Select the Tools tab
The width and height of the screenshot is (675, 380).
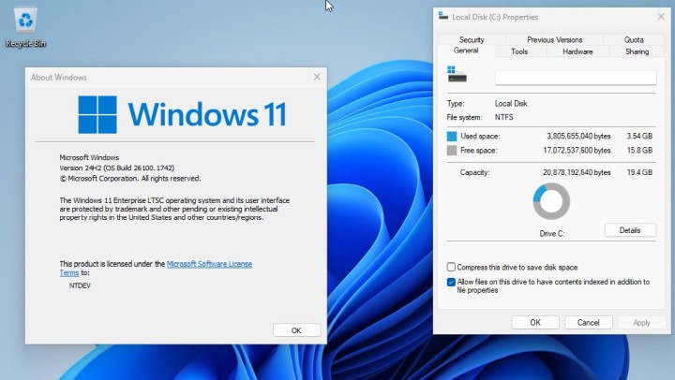click(518, 51)
